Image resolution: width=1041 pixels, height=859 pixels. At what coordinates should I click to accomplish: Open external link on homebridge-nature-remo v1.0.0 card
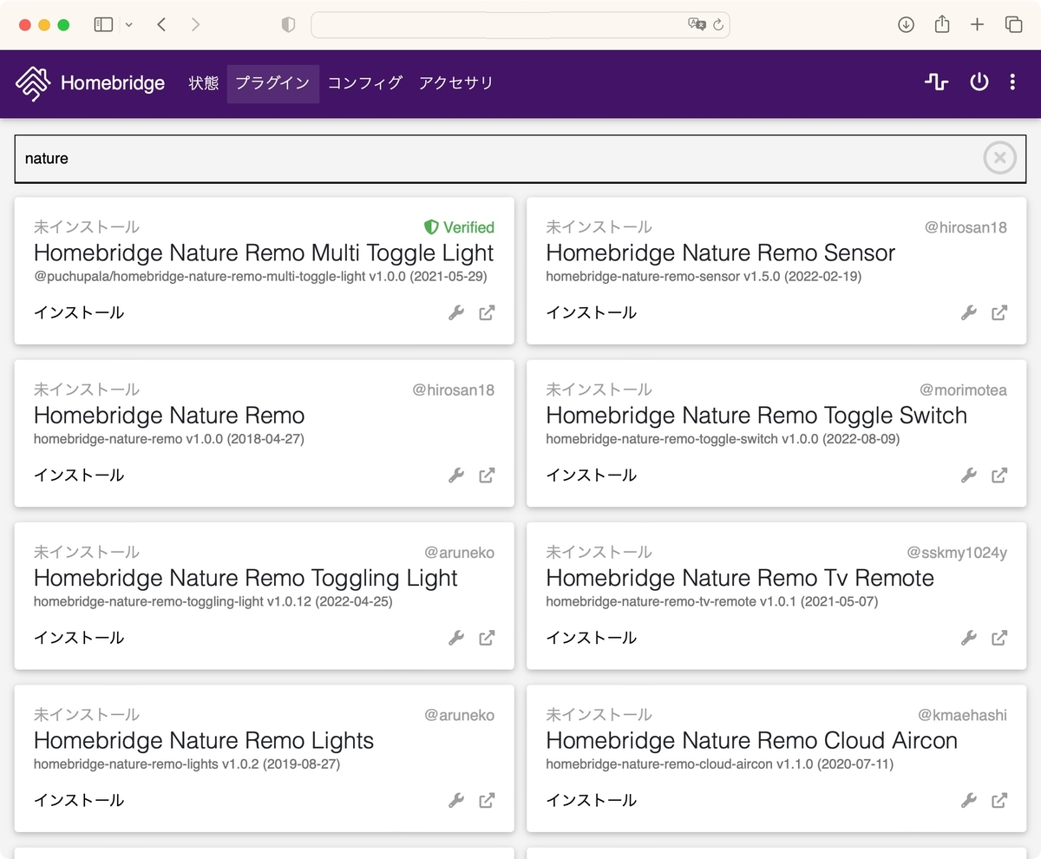click(487, 475)
